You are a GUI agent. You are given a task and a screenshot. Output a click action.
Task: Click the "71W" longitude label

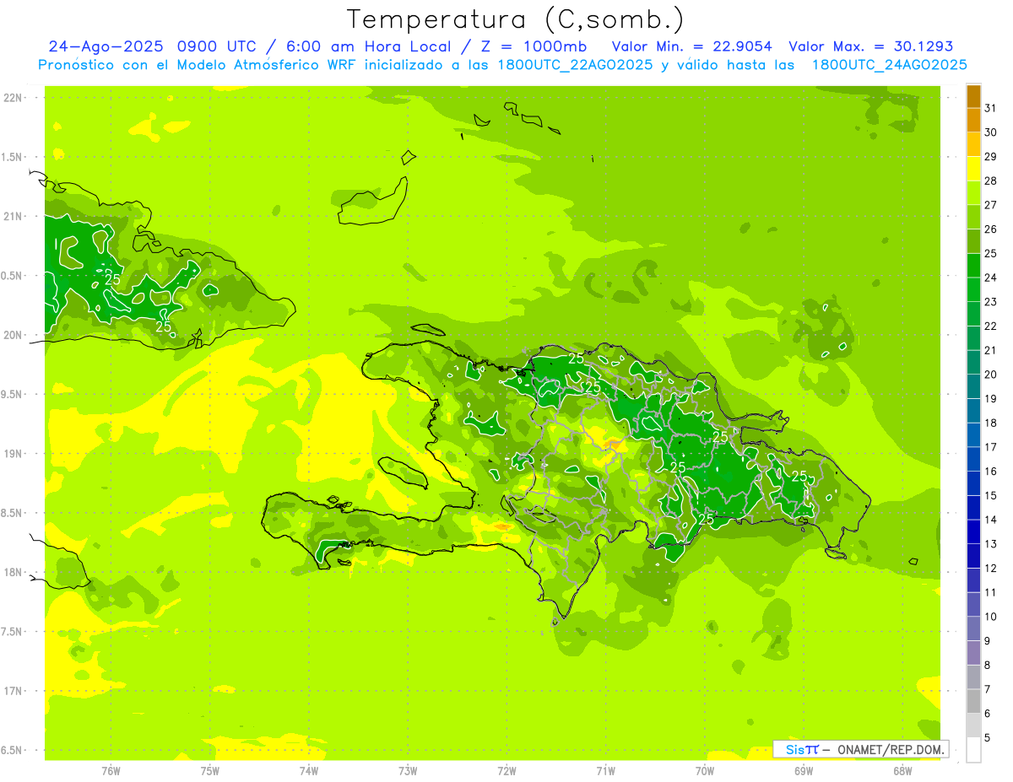(605, 770)
